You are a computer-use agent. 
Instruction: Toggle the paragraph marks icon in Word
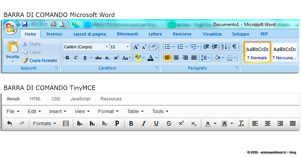pyautogui.click(x=235, y=47)
